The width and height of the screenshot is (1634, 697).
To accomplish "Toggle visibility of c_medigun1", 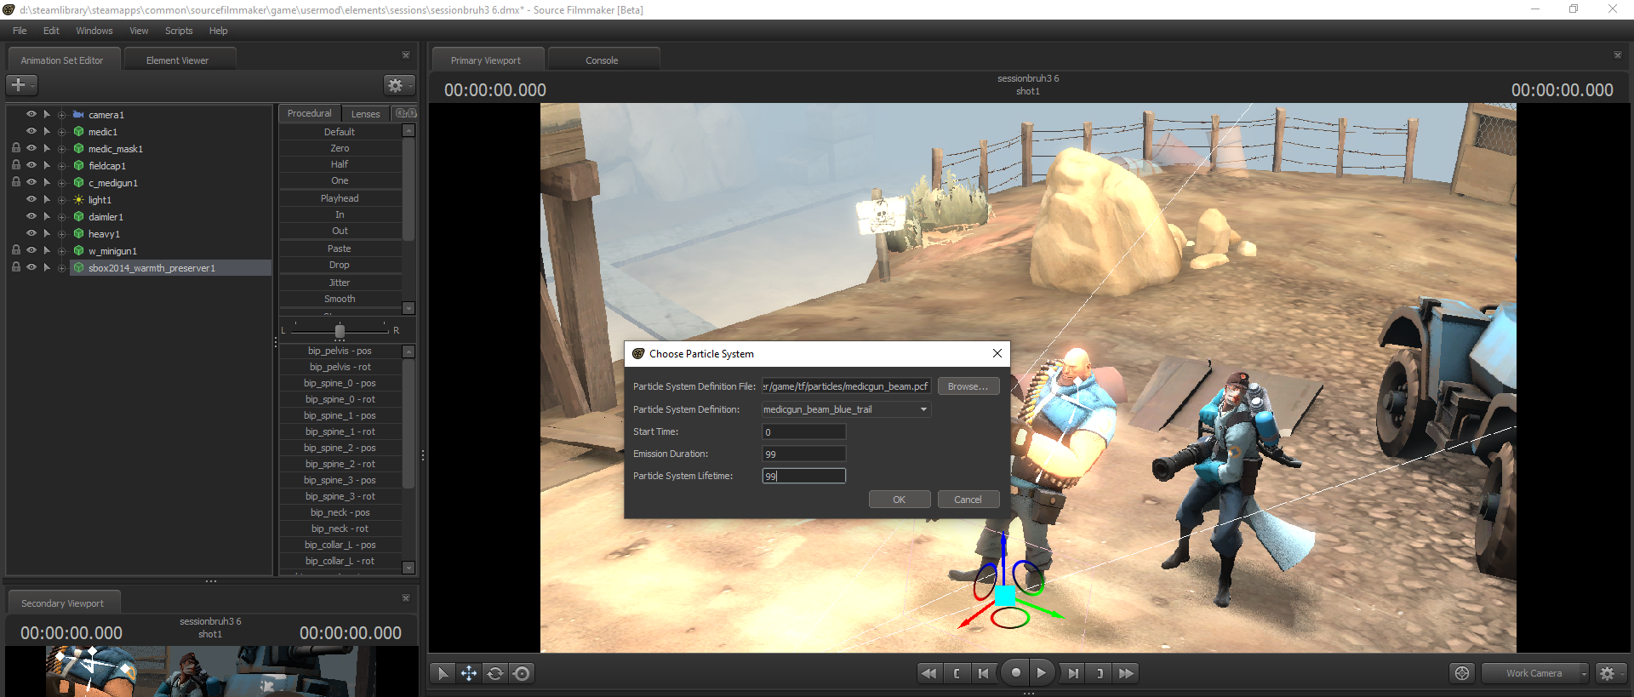I will tap(31, 182).
